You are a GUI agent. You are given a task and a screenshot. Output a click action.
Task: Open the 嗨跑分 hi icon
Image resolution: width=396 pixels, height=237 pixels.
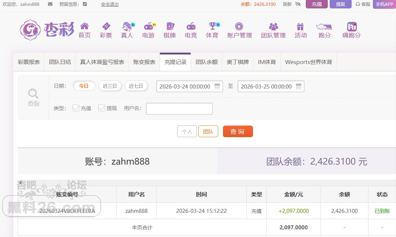(x=352, y=26)
